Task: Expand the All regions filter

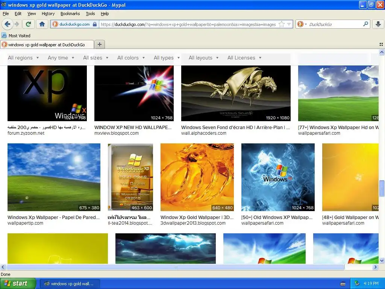Action: point(23,58)
